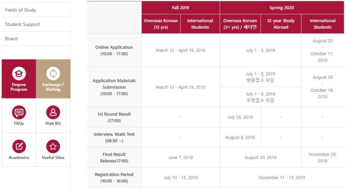Open the Degree Program graduation cap icon
Image resolution: width=345 pixels, height=189 pixels.
point(19,73)
